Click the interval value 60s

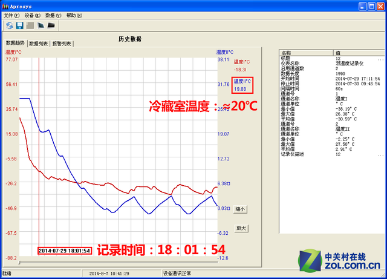click(339, 89)
